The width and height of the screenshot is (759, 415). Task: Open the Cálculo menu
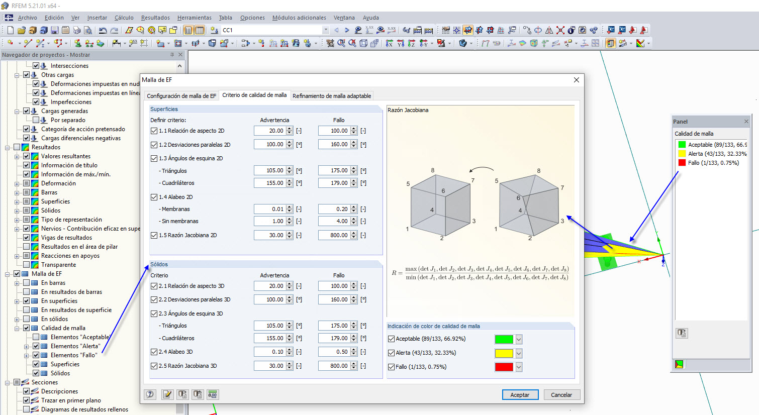(x=124, y=18)
